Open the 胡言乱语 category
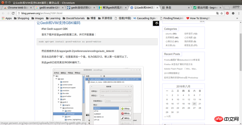 [188, 45]
